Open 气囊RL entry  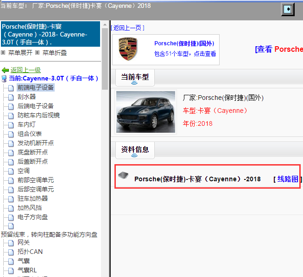coord(27,271)
